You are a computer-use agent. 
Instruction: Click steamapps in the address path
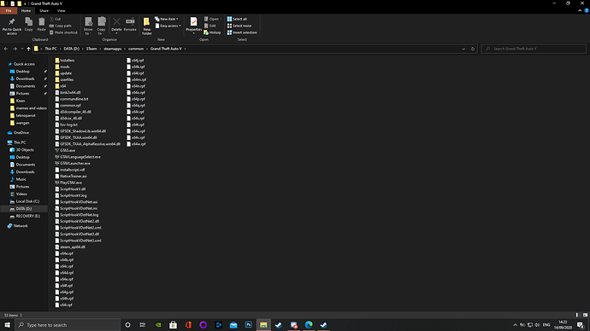click(113, 49)
